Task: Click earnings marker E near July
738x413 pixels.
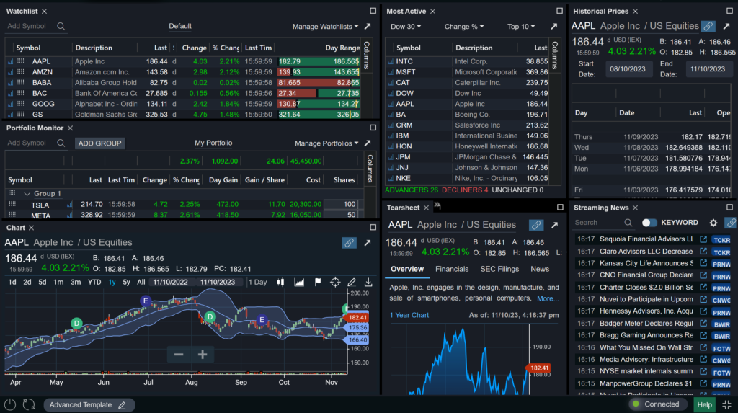Action: [146, 301]
